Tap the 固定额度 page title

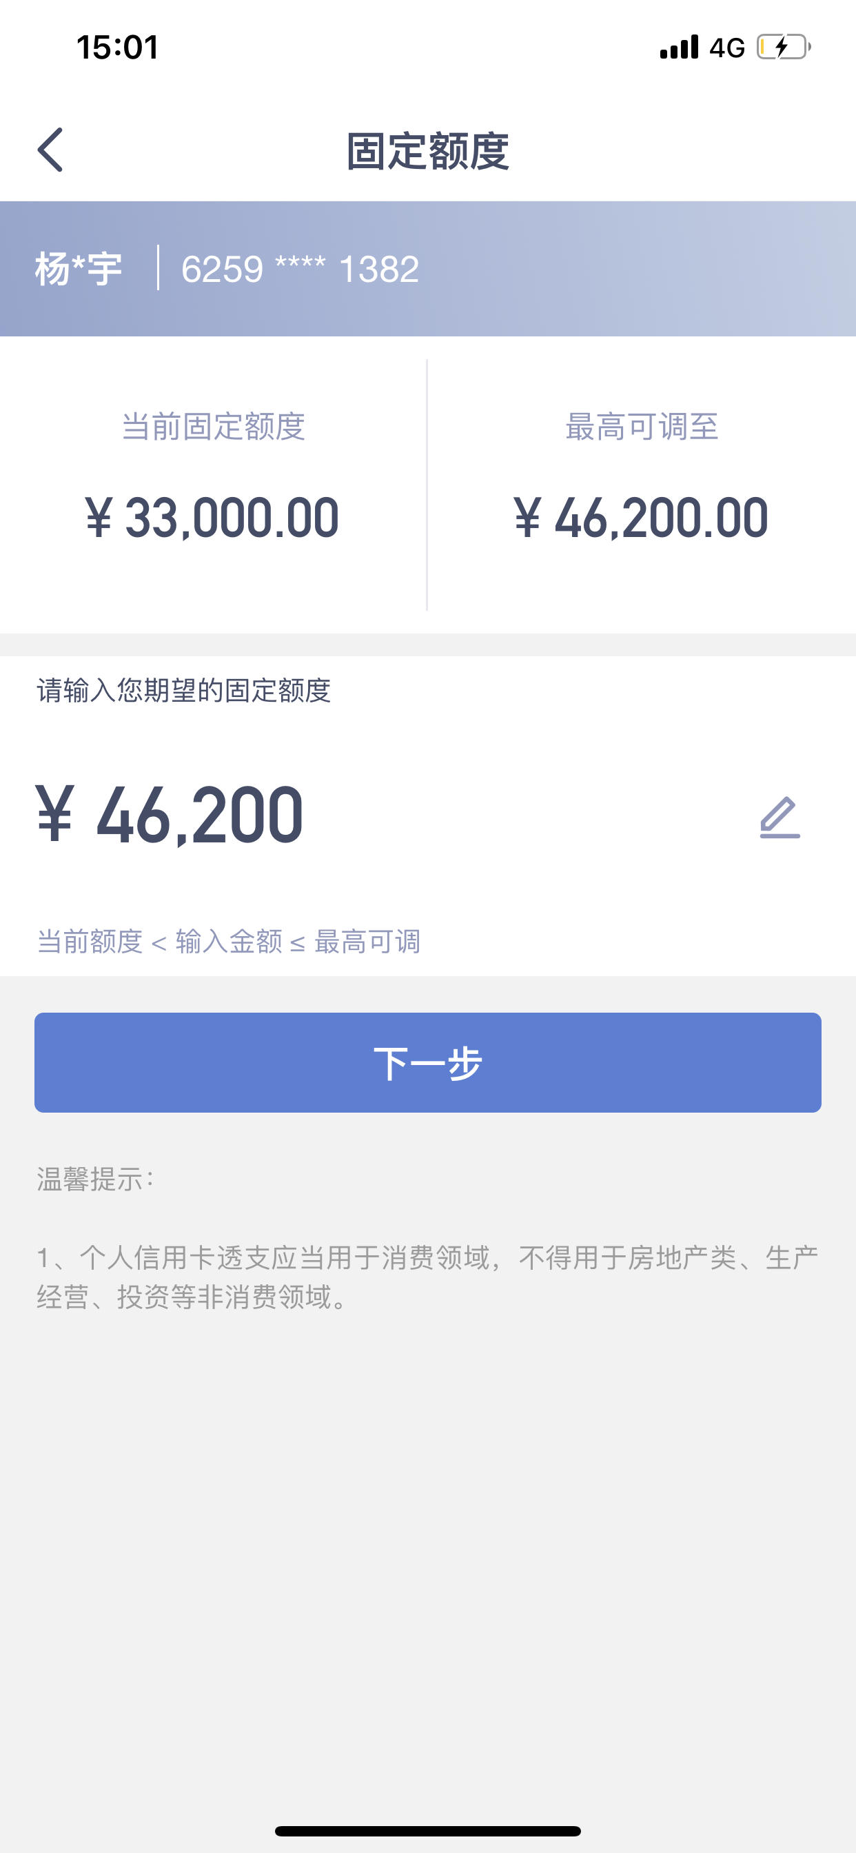[428, 151]
